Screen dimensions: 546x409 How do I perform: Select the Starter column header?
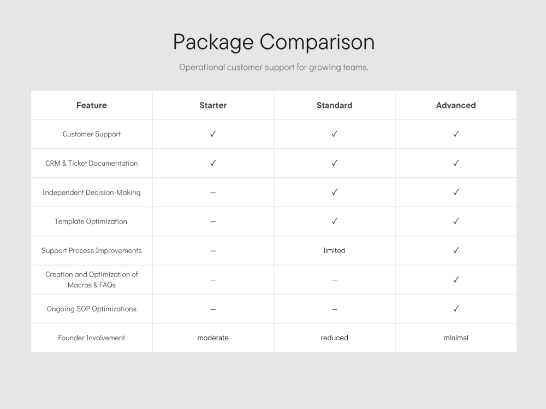213,105
